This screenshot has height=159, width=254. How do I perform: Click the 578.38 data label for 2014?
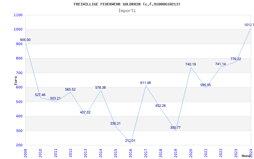[100, 87]
